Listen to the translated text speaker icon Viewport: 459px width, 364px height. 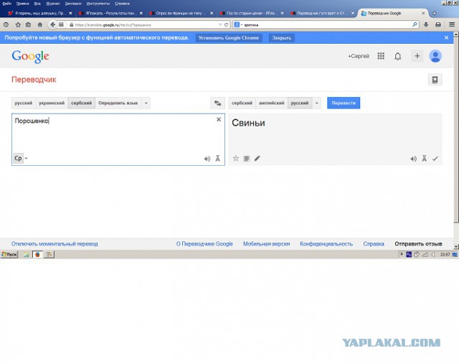413,159
